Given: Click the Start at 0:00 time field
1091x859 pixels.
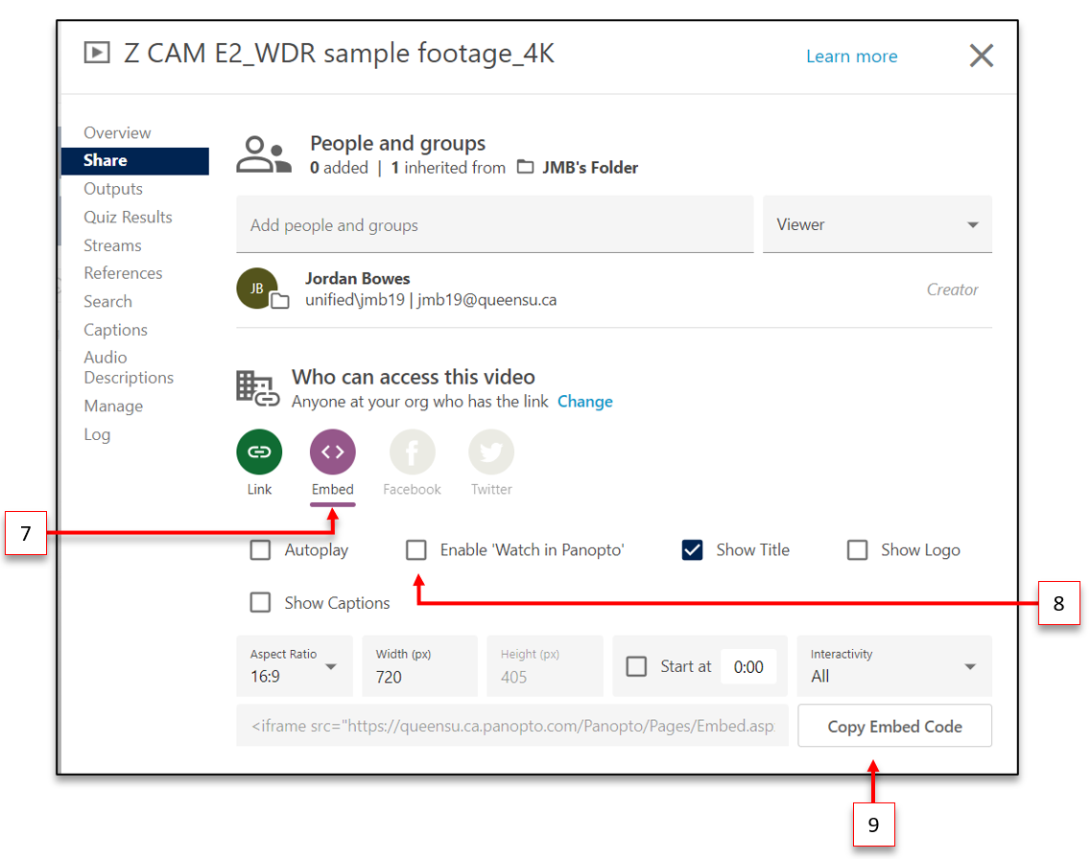Looking at the screenshot, I should [748, 667].
